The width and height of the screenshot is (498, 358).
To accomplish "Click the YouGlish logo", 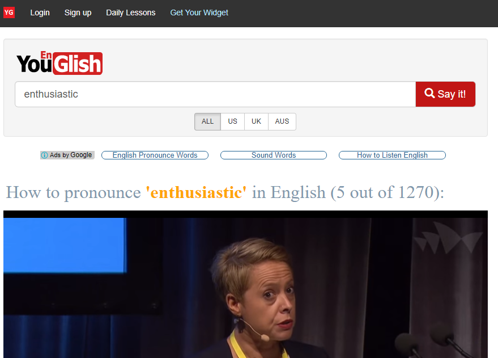I will [59, 63].
